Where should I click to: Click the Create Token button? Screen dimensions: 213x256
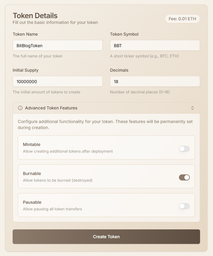click(106, 237)
